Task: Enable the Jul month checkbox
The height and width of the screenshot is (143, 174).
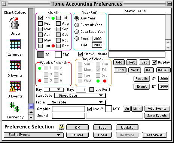Action: coord(58,18)
